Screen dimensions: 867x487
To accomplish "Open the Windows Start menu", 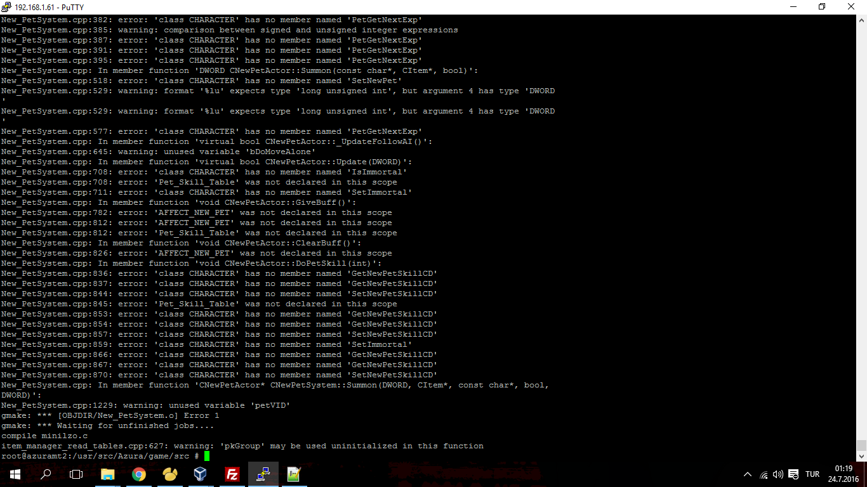I will pyautogui.click(x=15, y=474).
